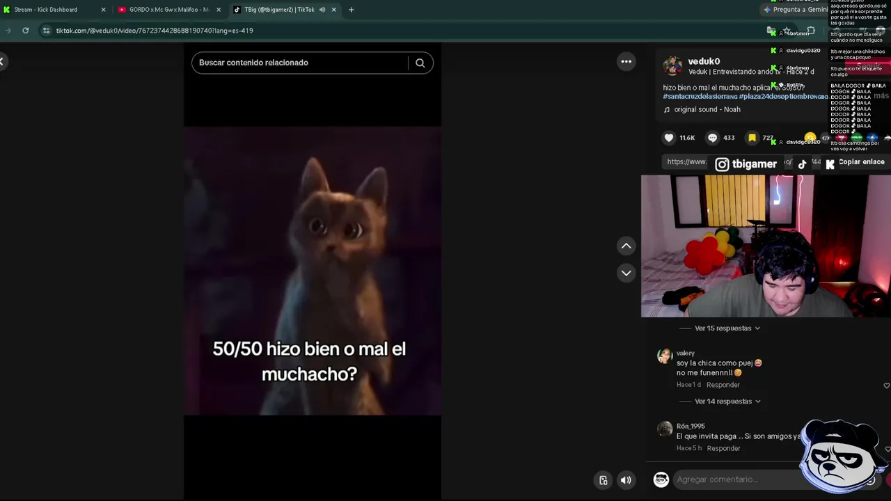This screenshot has height=501, width=891.
Task: Open the valery username link
Action: (x=686, y=353)
